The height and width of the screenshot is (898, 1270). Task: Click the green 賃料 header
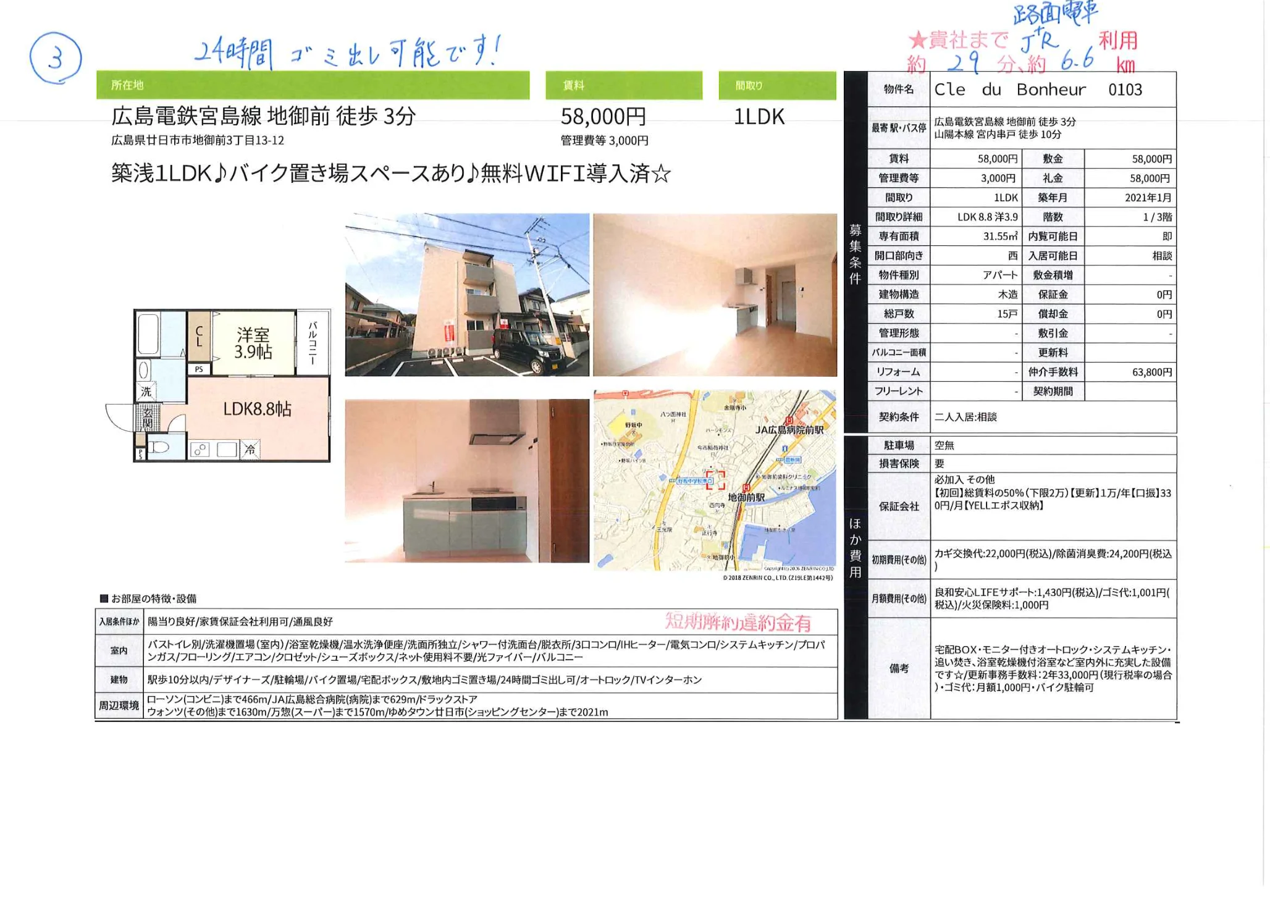click(x=623, y=85)
